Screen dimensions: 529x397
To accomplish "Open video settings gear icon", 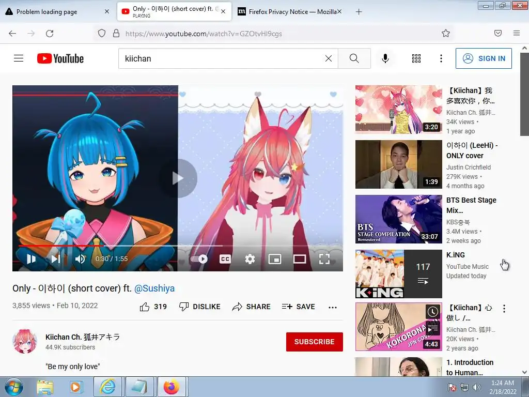I will 250,259.
